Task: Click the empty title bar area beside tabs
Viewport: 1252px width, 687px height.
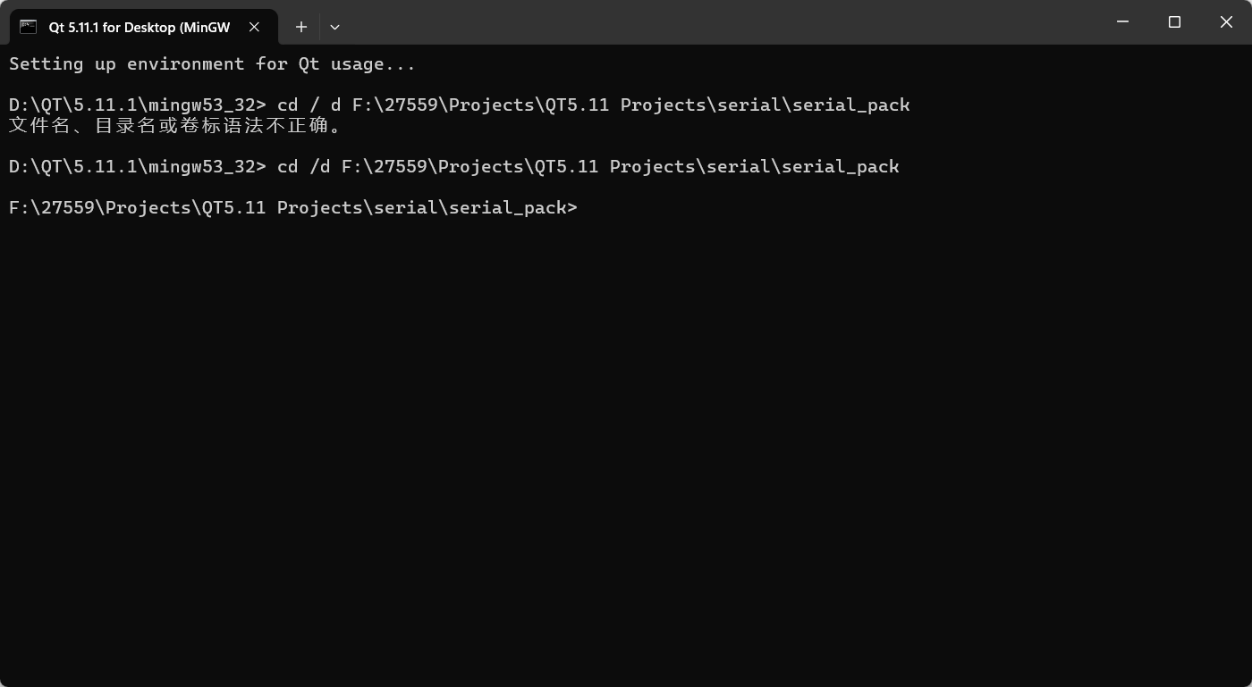Action: (715, 21)
